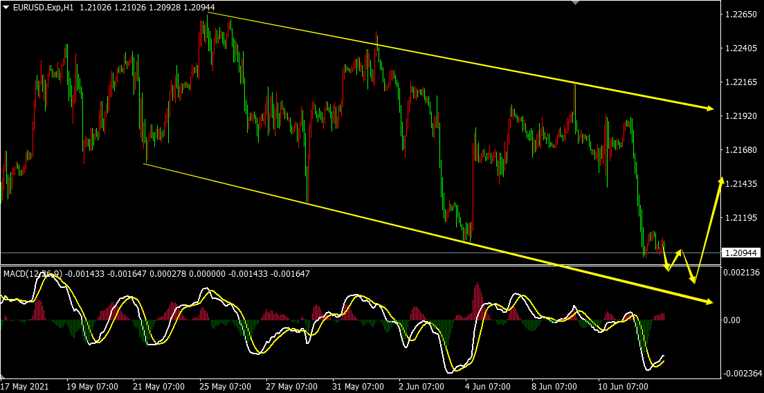Click the 1.21435 price level on the axis
Viewport: 764px width, 393px height.
click(x=740, y=183)
